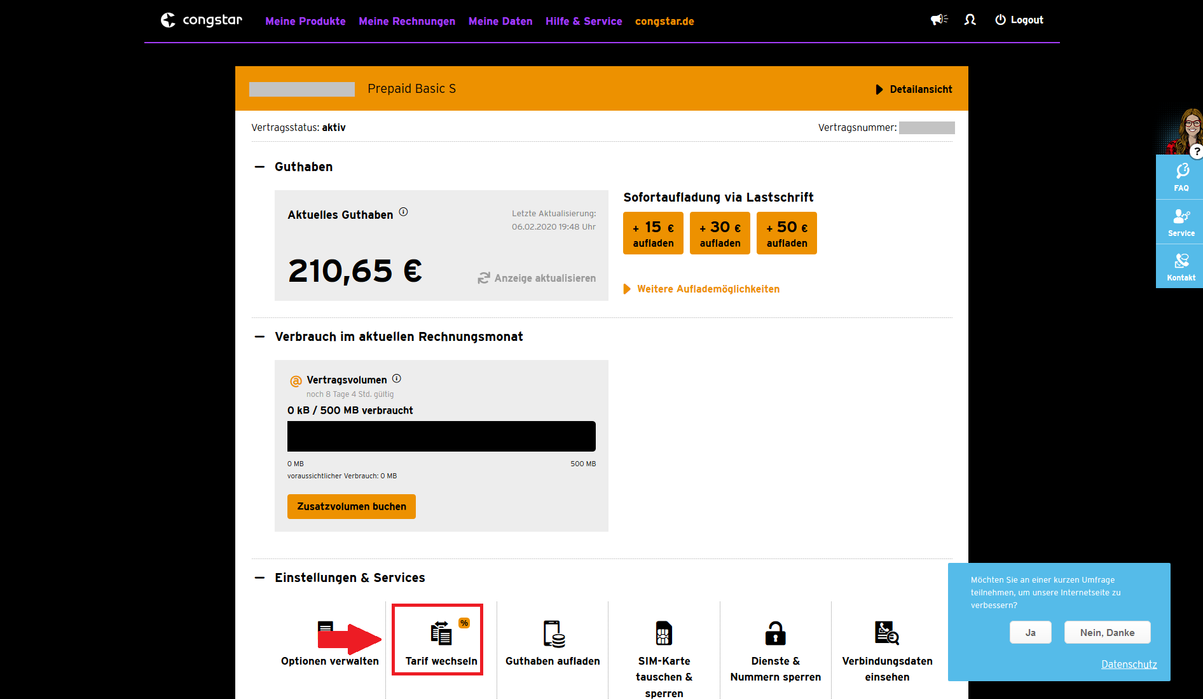Image resolution: width=1203 pixels, height=699 pixels.
Task: Open Meine Rechnungen menu
Action: pos(407,21)
